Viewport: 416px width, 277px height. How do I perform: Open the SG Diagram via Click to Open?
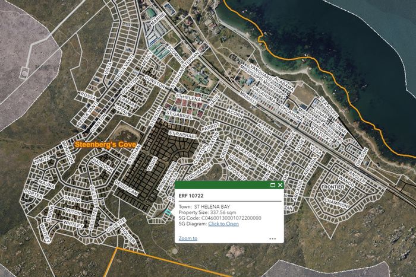click(223, 224)
